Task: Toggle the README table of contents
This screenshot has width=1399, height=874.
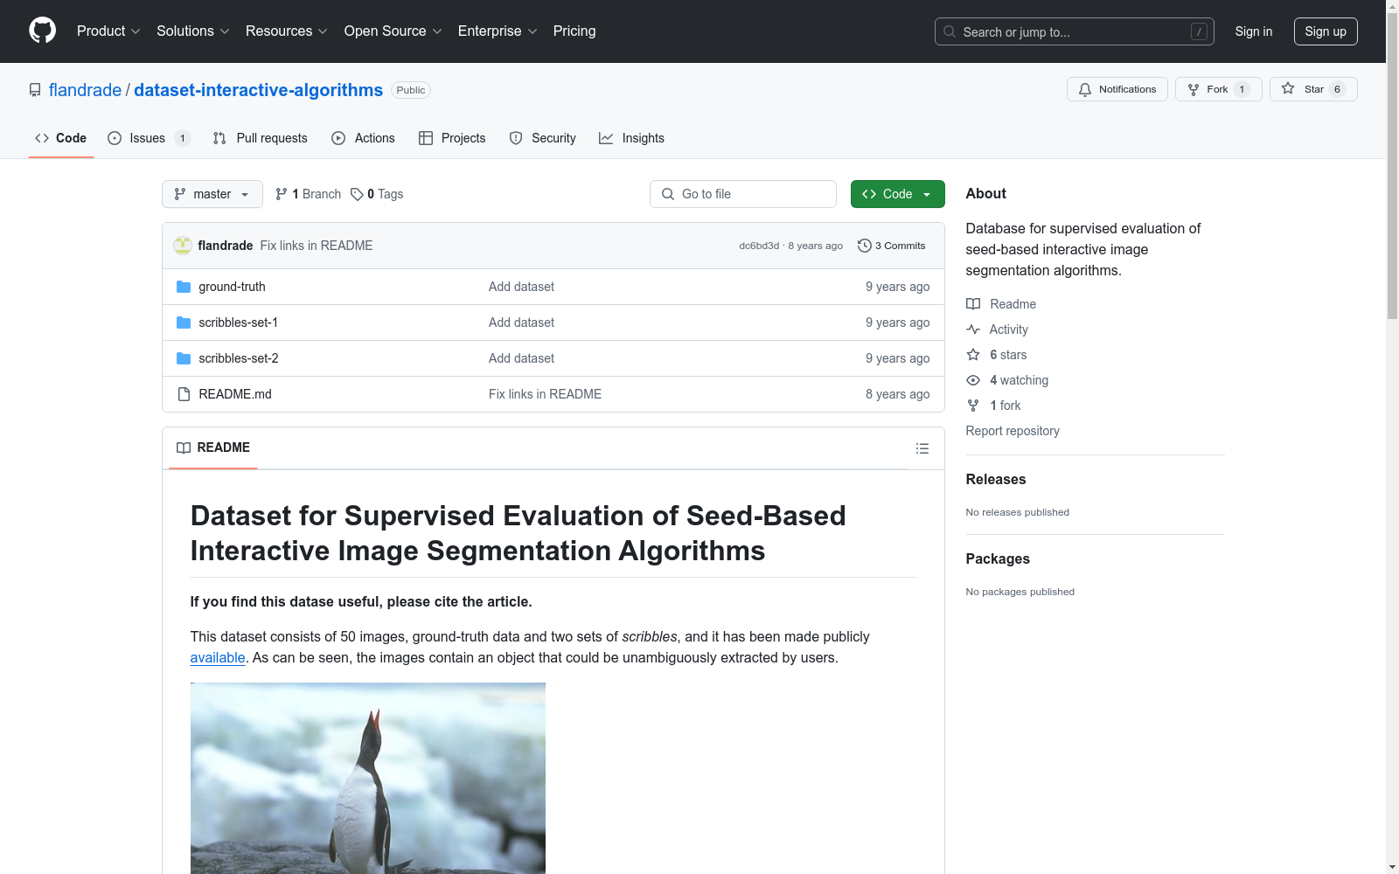Action: (x=922, y=447)
